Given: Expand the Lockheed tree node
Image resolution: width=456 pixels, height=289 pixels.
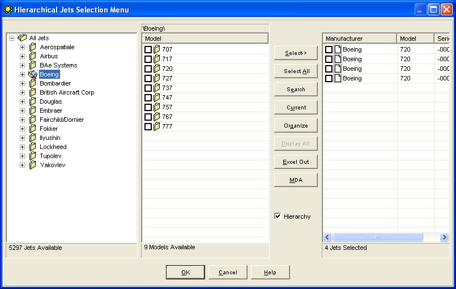Looking at the screenshot, I should point(23,147).
